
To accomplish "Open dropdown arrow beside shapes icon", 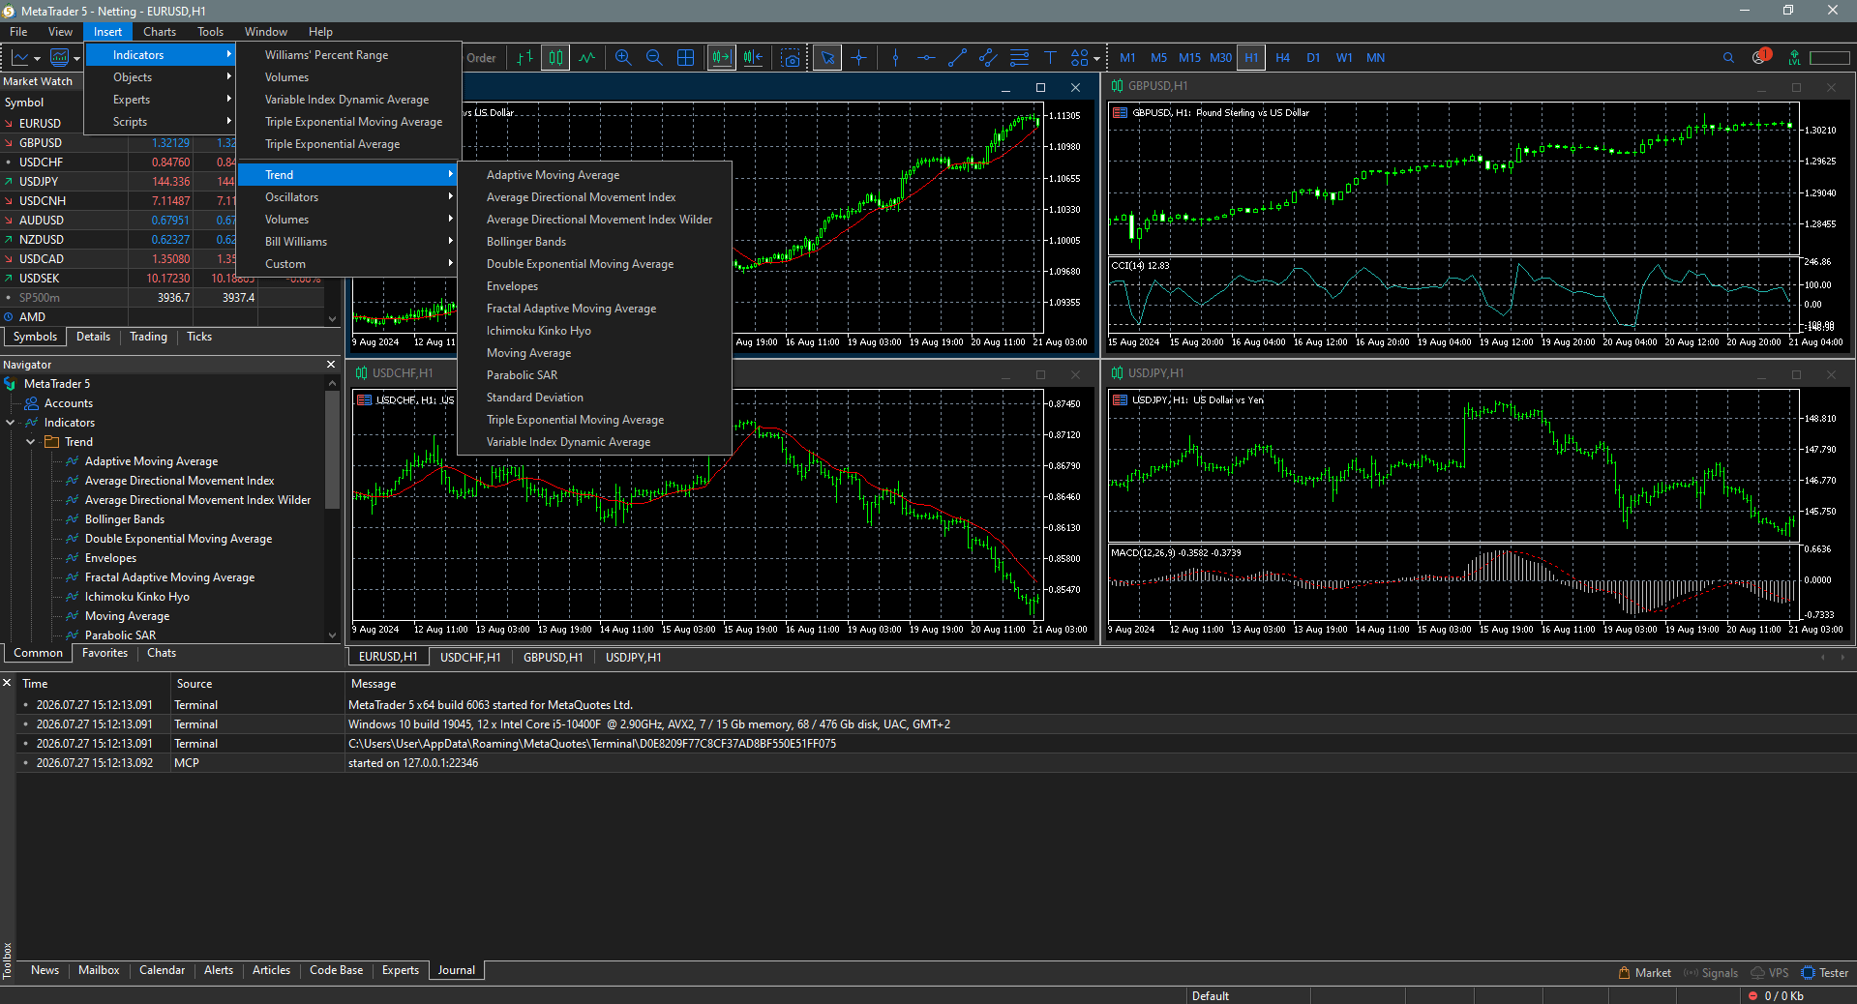I will tap(1096, 58).
